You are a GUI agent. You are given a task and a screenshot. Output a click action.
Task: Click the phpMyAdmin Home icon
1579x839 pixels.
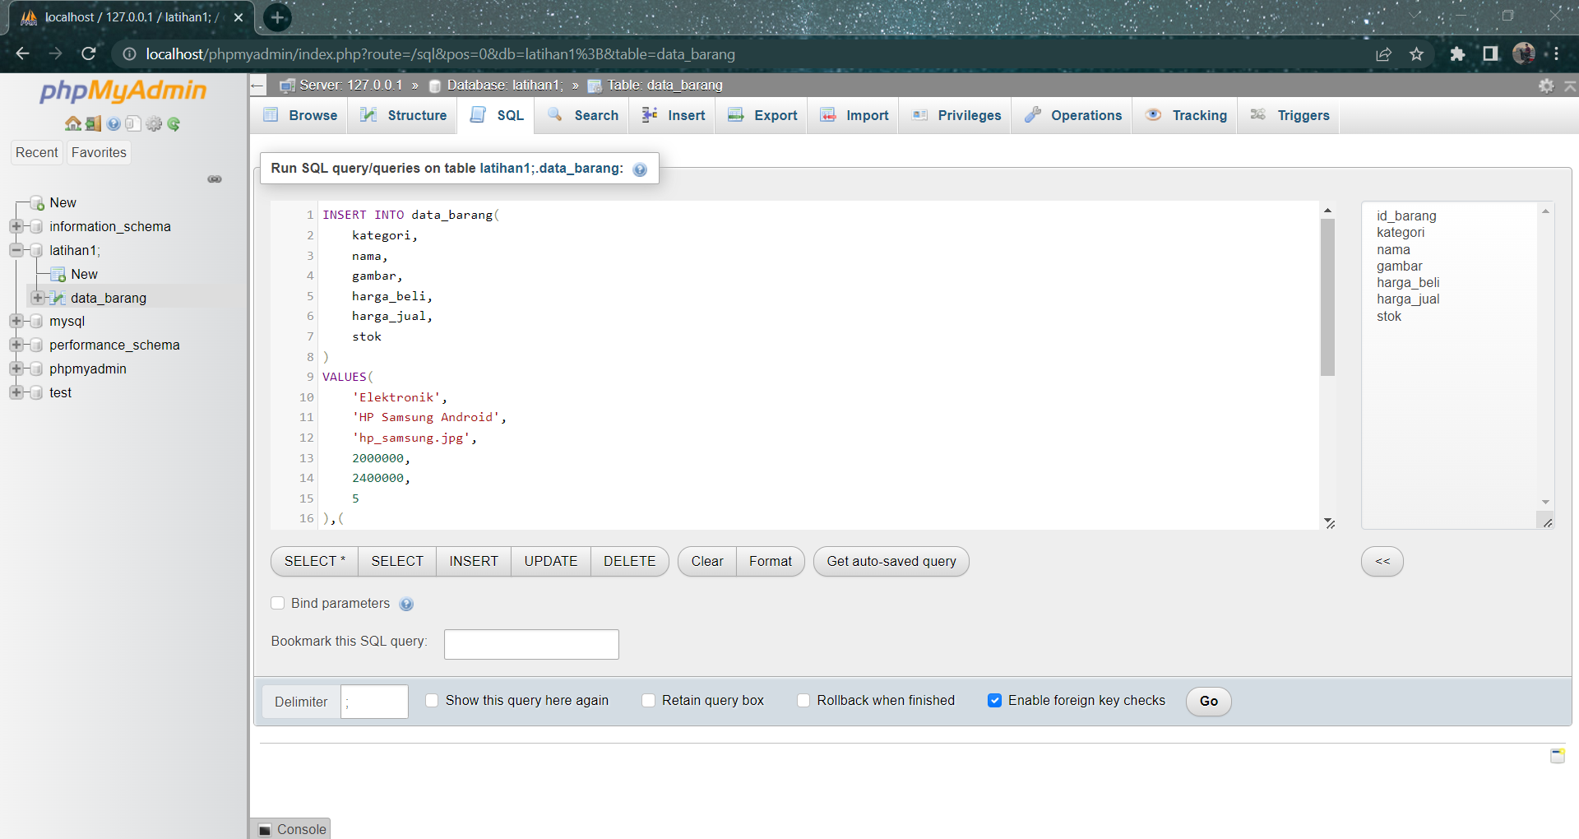(x=73, y=123)
